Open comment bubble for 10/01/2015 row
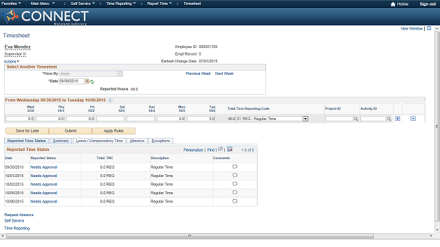This screenshot has height=247, width=440. coord(234,176)
